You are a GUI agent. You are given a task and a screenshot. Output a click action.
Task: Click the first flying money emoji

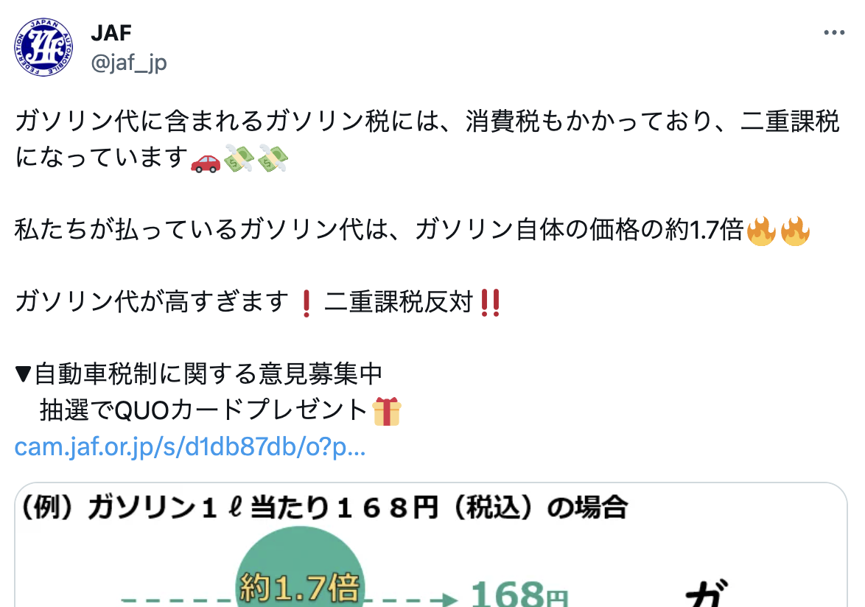pyautogui.click(x=239, y=159)
